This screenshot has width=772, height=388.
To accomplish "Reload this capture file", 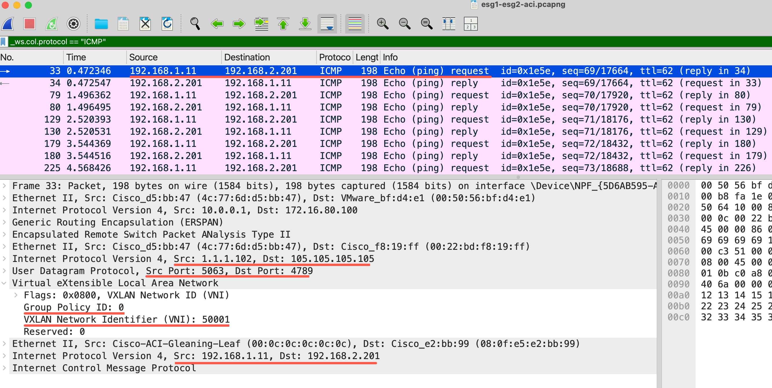I will pos(167,24).
